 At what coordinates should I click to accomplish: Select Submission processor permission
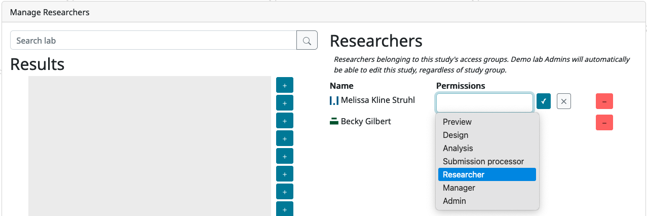point(487,161)
